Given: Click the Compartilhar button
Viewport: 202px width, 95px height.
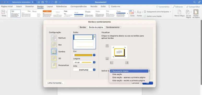Looking at the screenshot, I should coord(193,7).
